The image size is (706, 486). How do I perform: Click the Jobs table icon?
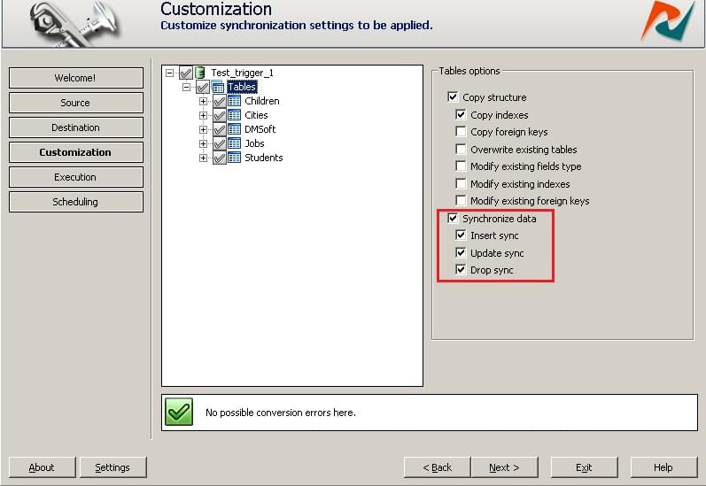point(234,143)
